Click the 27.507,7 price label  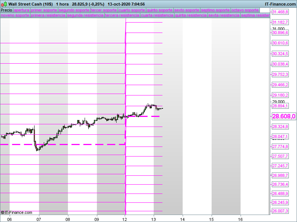[280, 156]
